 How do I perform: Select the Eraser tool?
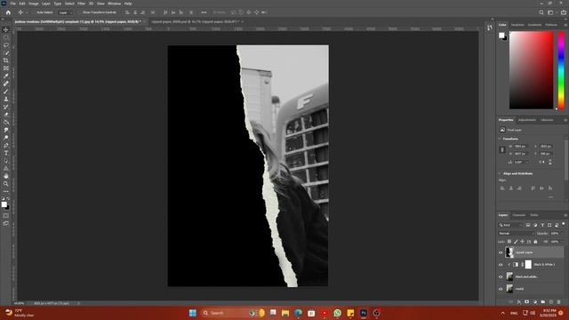[x=6, y=115]
